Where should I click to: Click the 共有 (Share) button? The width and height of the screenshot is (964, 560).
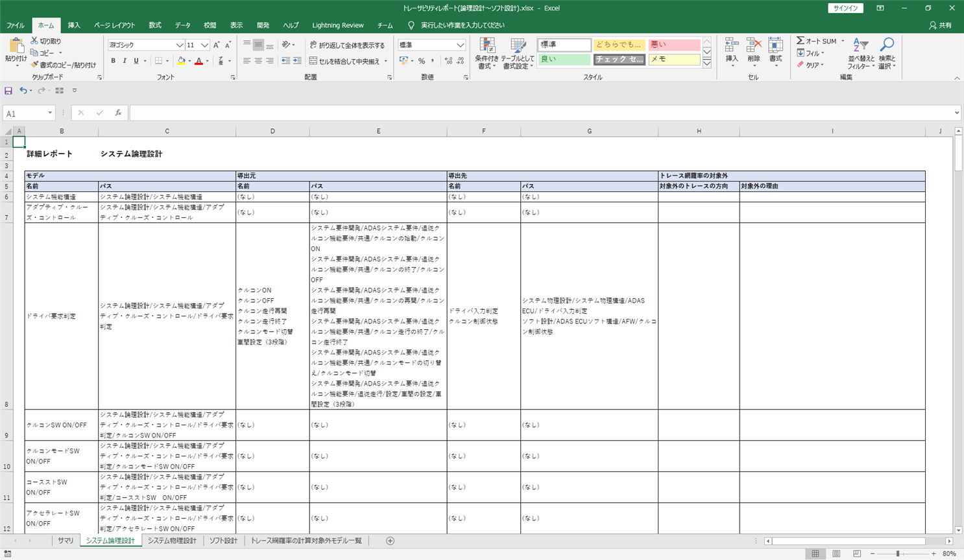pyautogui.click(x=940, y=25)
